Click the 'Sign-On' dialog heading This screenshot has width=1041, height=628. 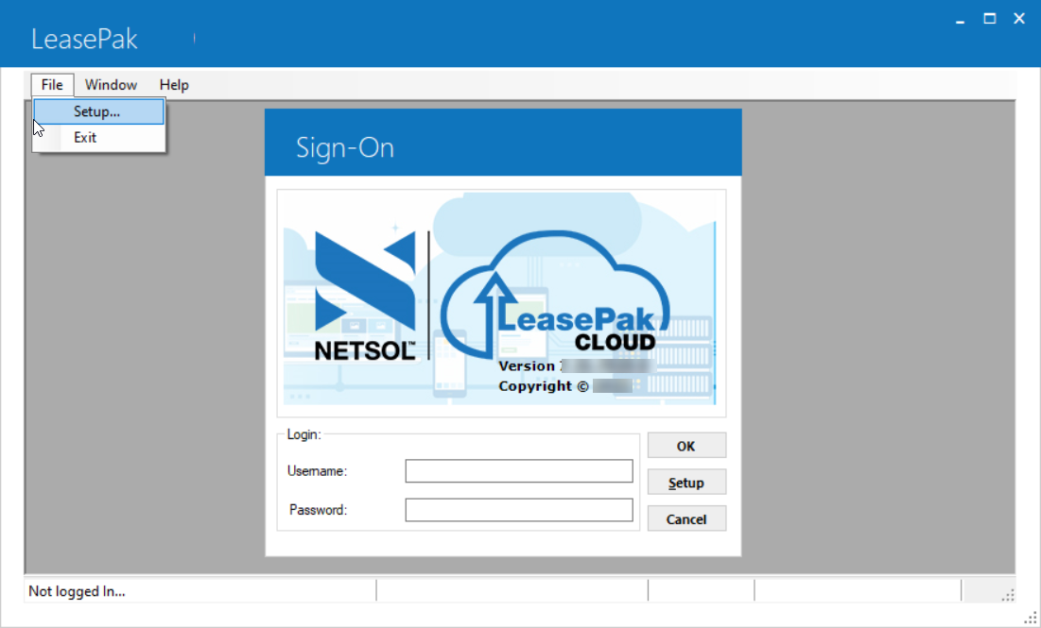click(x=345, y=147)
